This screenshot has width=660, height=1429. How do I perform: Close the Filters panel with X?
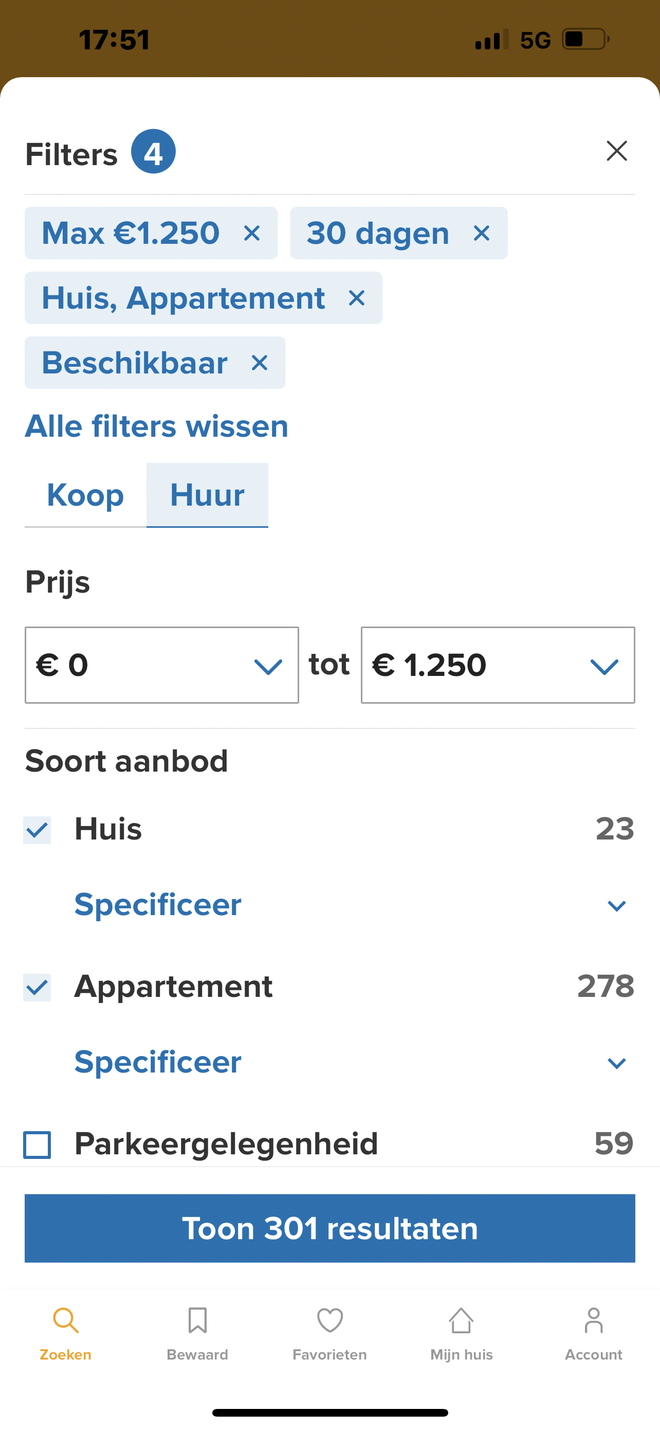point(616,151)
